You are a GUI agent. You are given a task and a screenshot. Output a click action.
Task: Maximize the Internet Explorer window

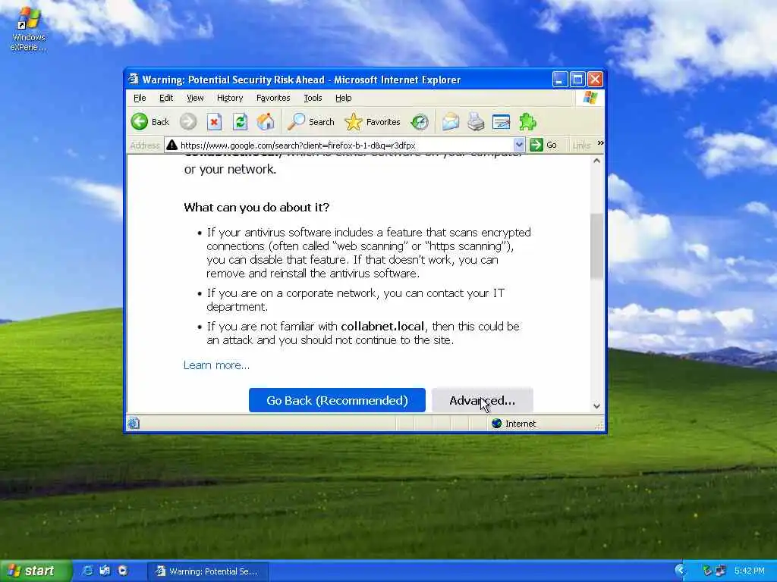[577, 79]
